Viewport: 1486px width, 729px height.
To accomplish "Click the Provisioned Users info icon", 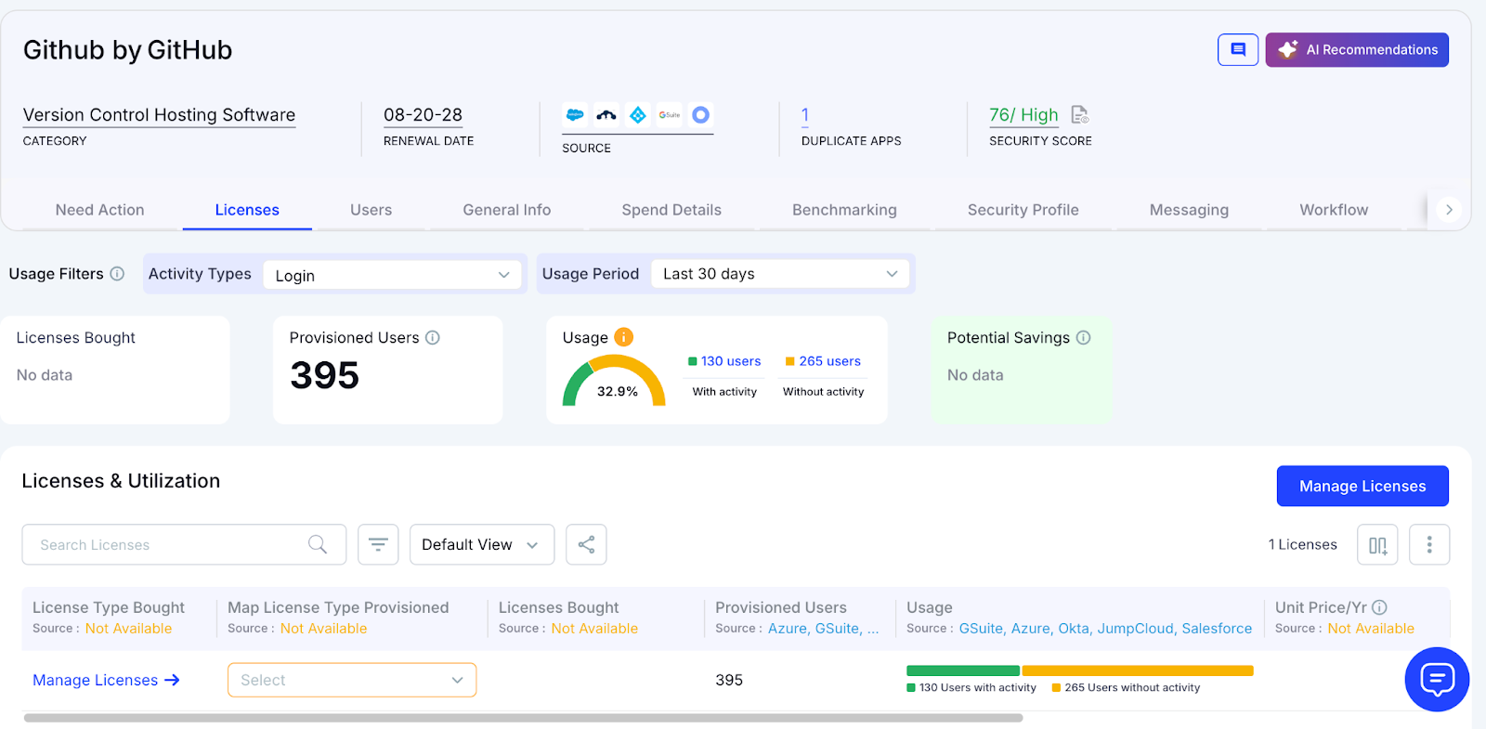I will tap(433, 338).
